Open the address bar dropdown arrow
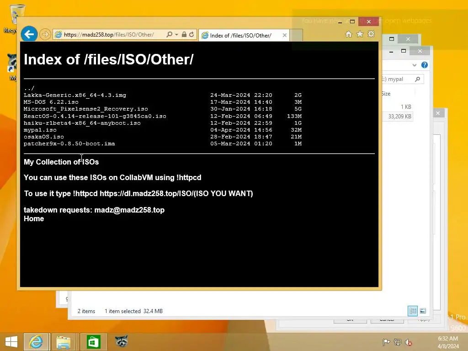Image resolution: width=468 pixels, height=351 pixels. pyautogui.click(x=177, y=35)
